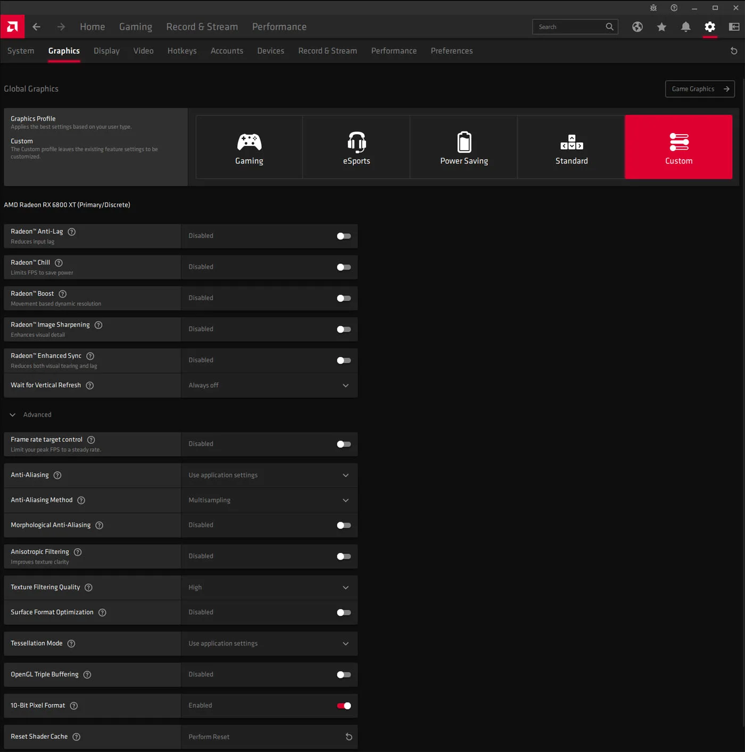The image size is (745, 752).
Task: Disable 10-Bit Pixel Format toggle
Action: tap(344, 706)
